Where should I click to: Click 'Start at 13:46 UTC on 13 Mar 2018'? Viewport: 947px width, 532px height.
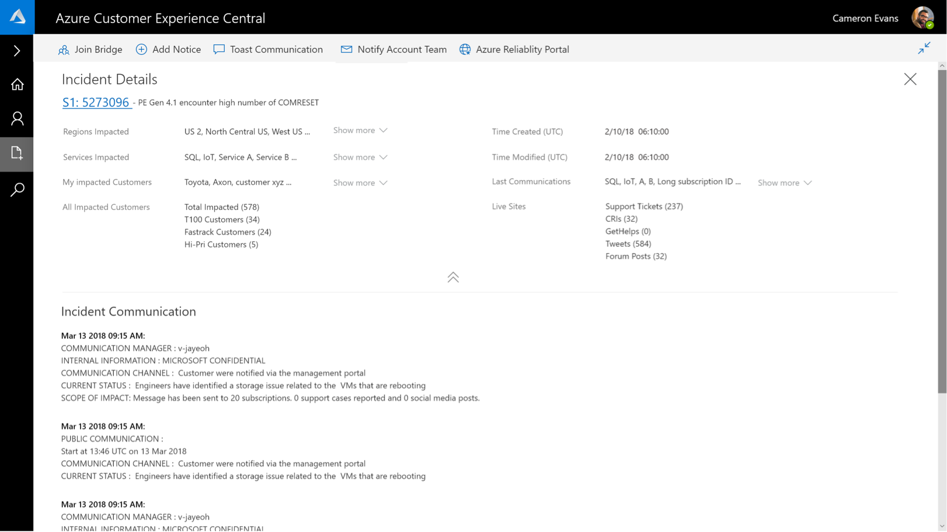124,452
